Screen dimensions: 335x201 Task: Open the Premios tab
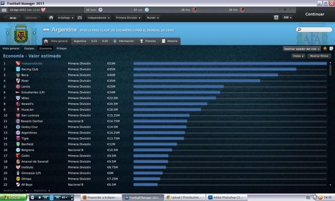click(148, 41)
